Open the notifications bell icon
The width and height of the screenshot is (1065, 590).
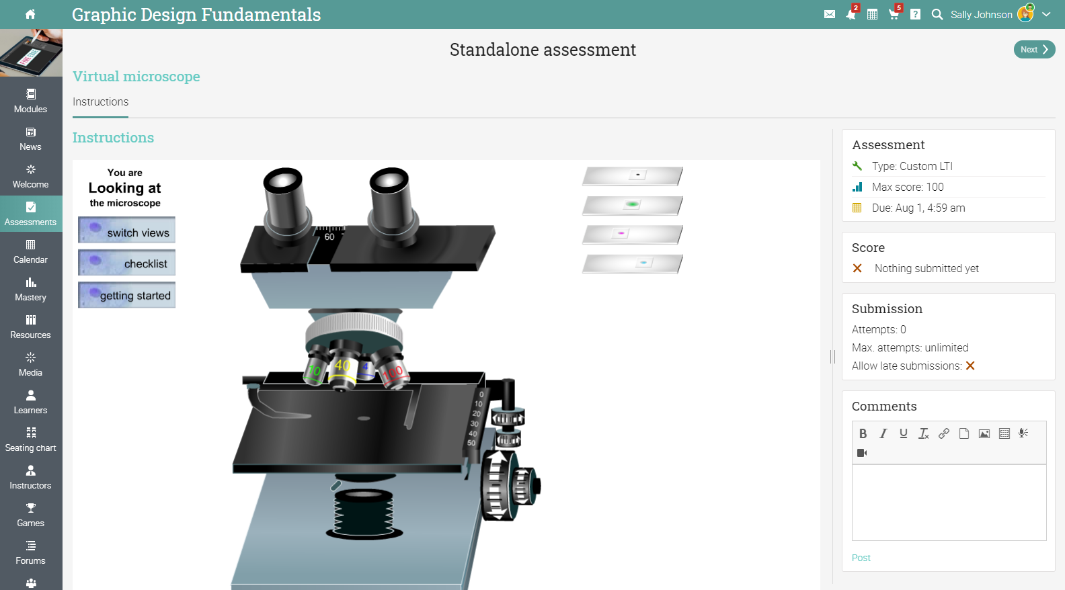(x=851, y=14)
